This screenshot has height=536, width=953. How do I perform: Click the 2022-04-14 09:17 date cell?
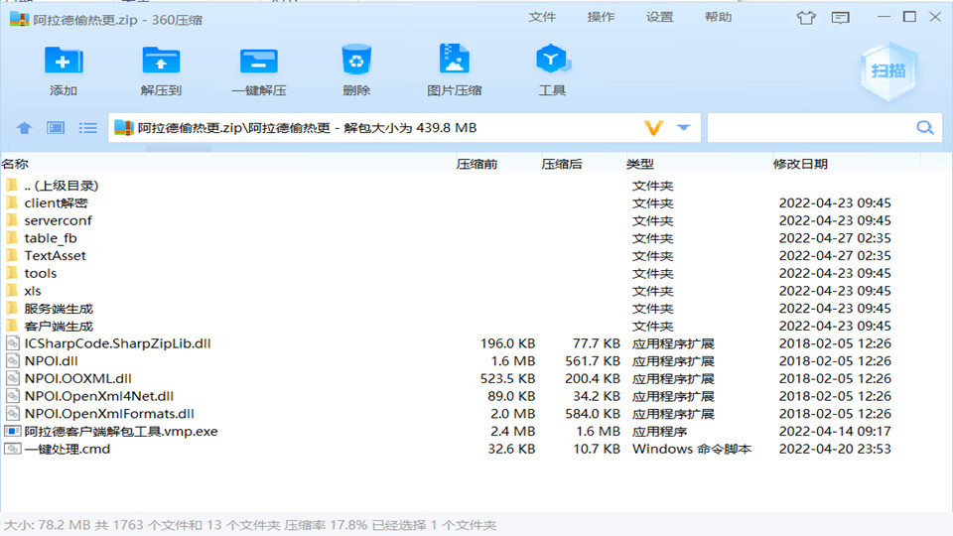point(835,432)
